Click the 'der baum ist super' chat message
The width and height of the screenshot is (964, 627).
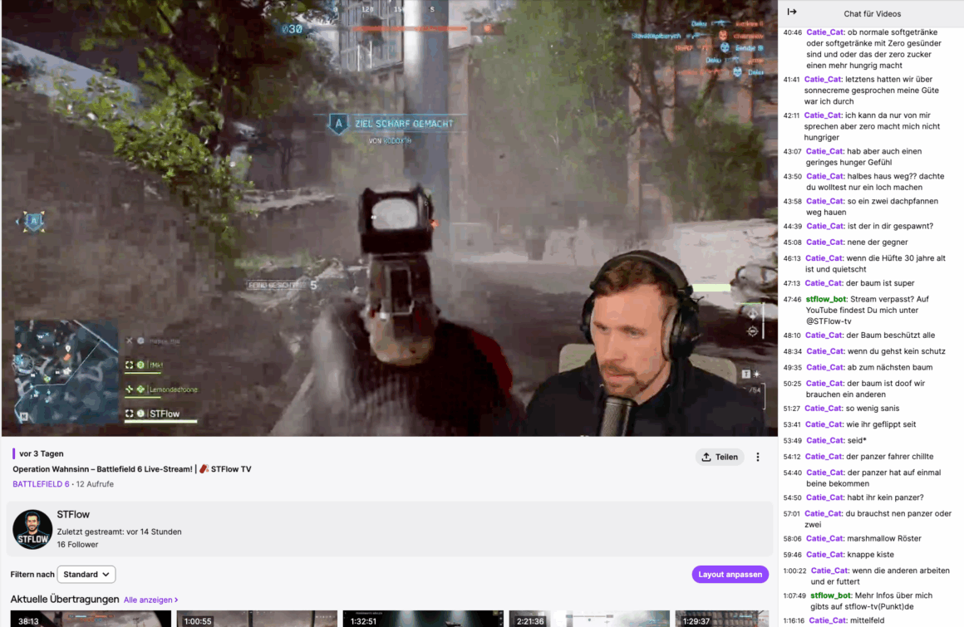click(880, 283)
